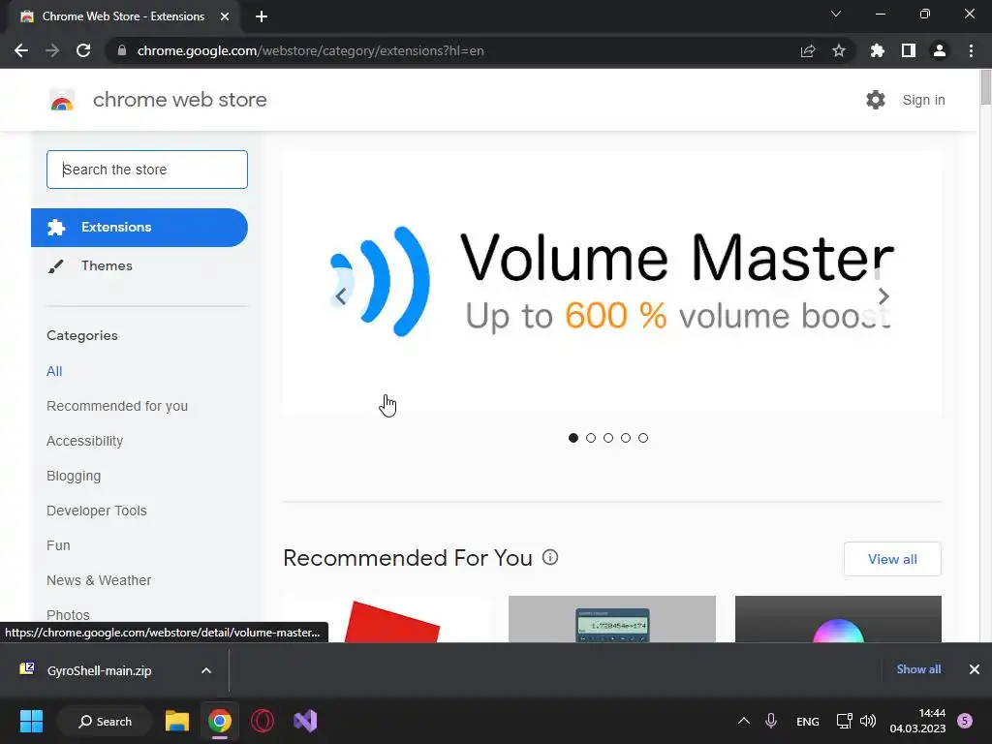
Task: Open Recommended for you category
Action: tap(117, 406)
